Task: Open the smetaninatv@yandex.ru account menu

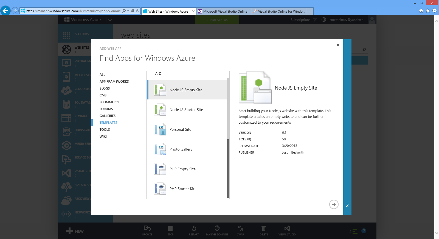Action: click(x=347, y=20)
